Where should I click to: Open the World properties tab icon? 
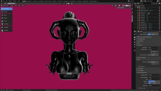pyautogui.click(x=135, y=47)
